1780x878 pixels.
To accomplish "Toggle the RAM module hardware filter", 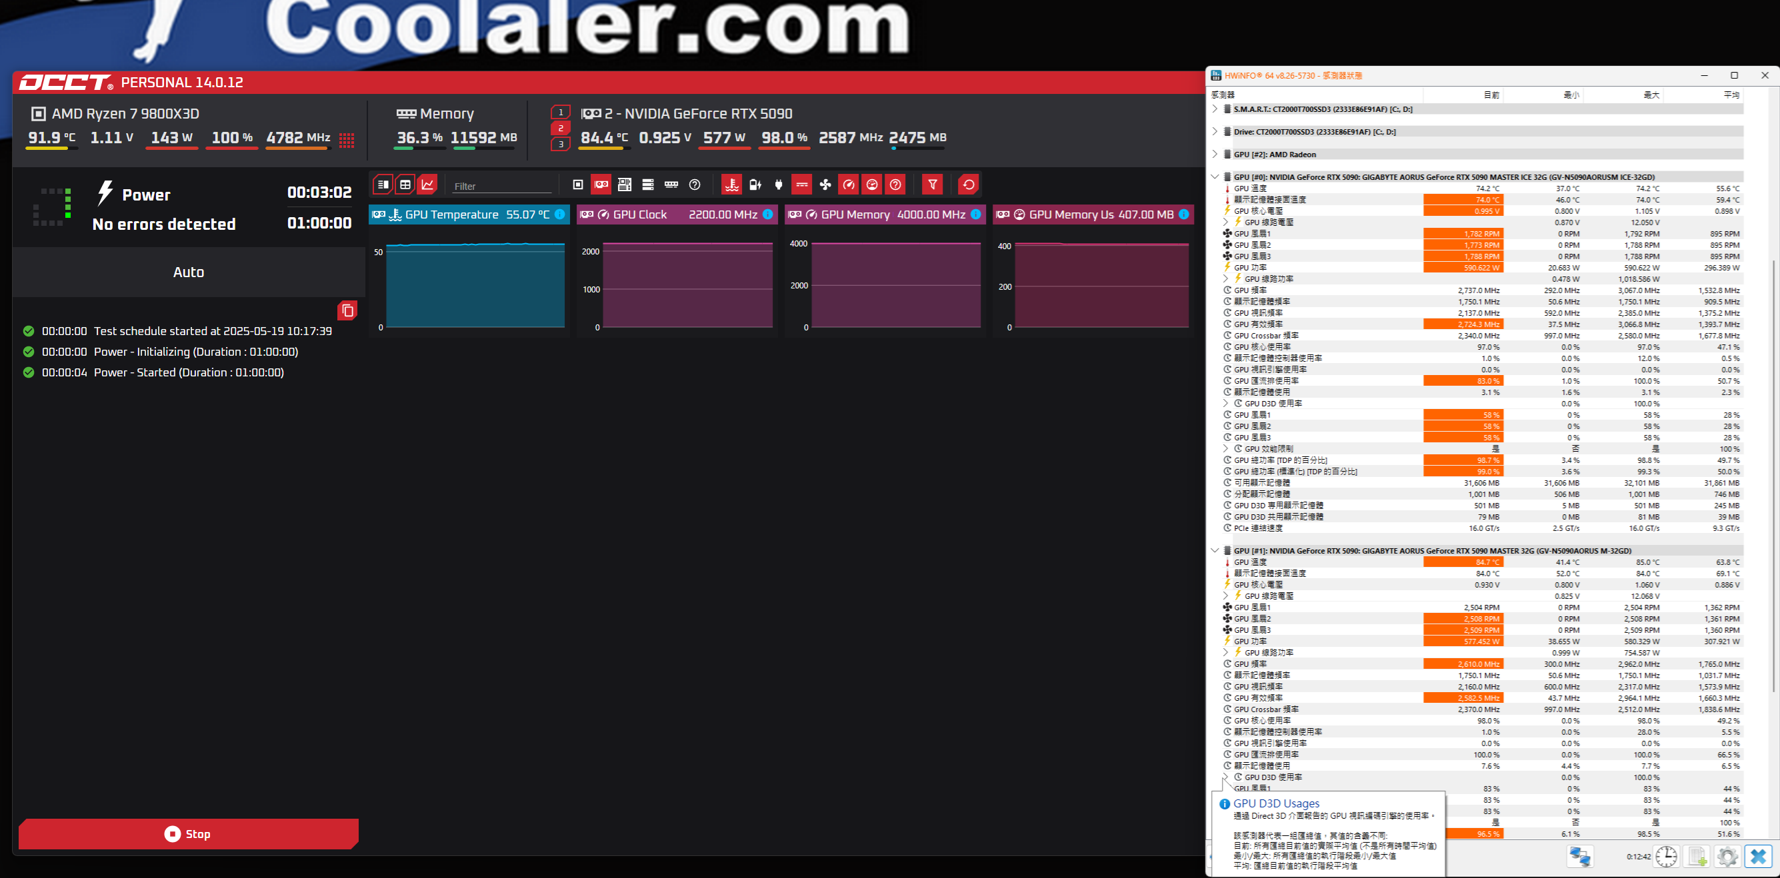I will click(x=671, y=185).
